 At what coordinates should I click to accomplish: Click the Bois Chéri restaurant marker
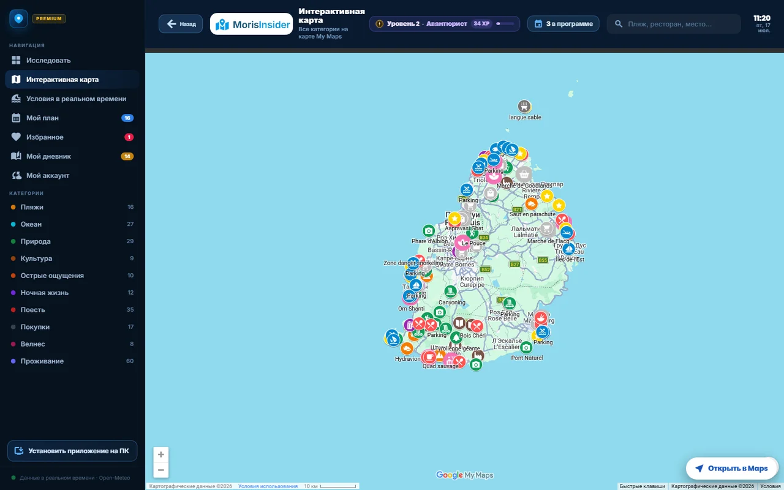(477, 326)
